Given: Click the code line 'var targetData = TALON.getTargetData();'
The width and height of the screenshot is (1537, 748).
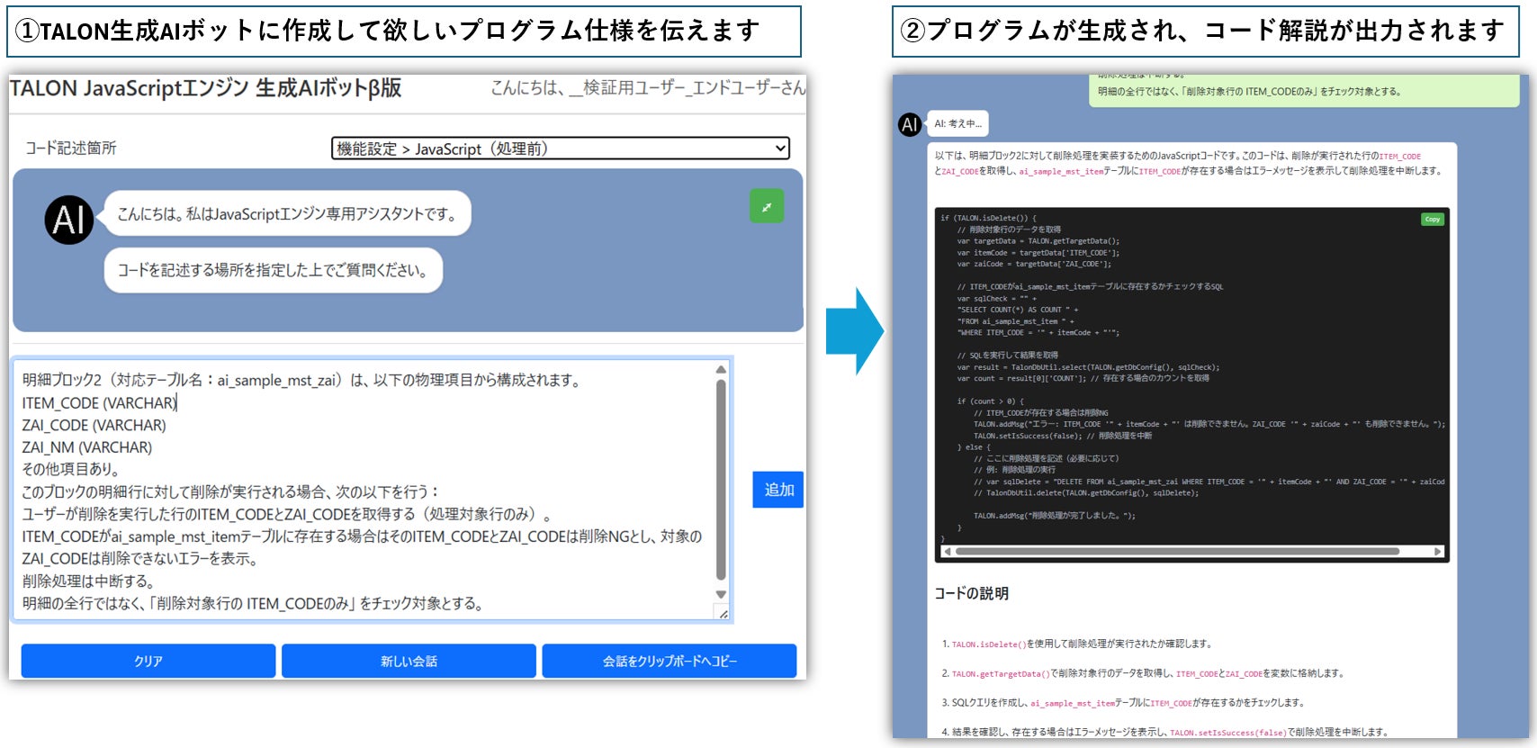Looking at the screenshot, I should [x=1038, y=241].
